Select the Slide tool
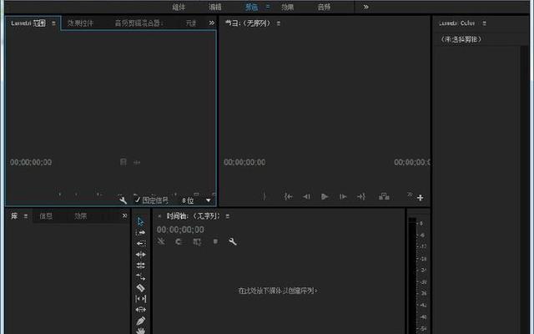 [x=140, y=310]
